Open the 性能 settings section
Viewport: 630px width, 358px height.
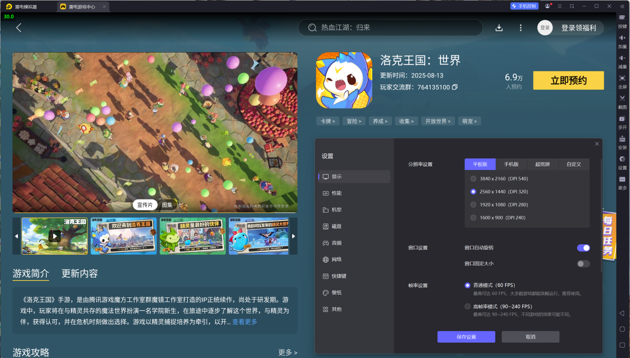click(354, 193)
